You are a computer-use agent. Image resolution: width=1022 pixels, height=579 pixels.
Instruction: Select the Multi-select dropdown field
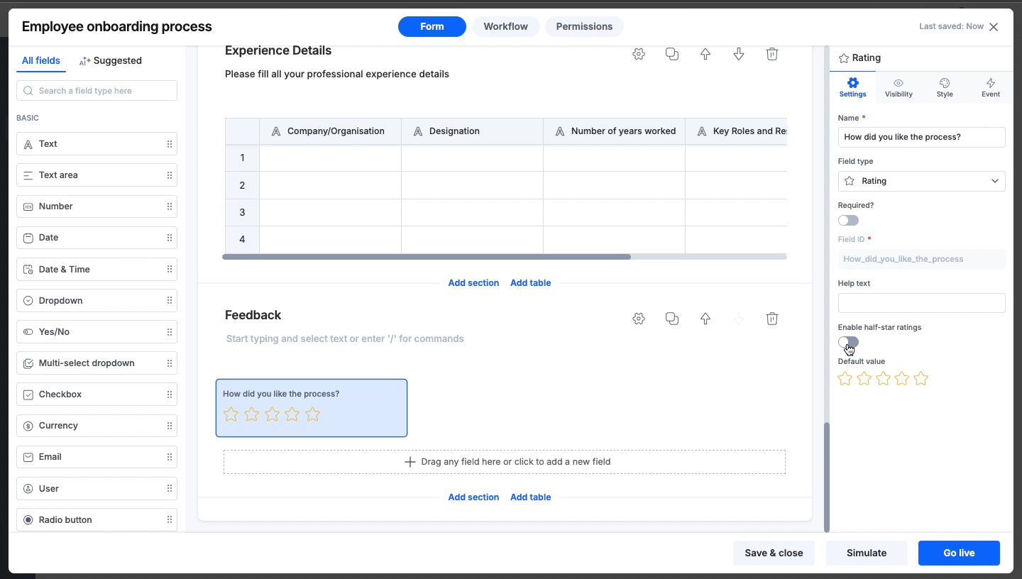pos(97,363)
